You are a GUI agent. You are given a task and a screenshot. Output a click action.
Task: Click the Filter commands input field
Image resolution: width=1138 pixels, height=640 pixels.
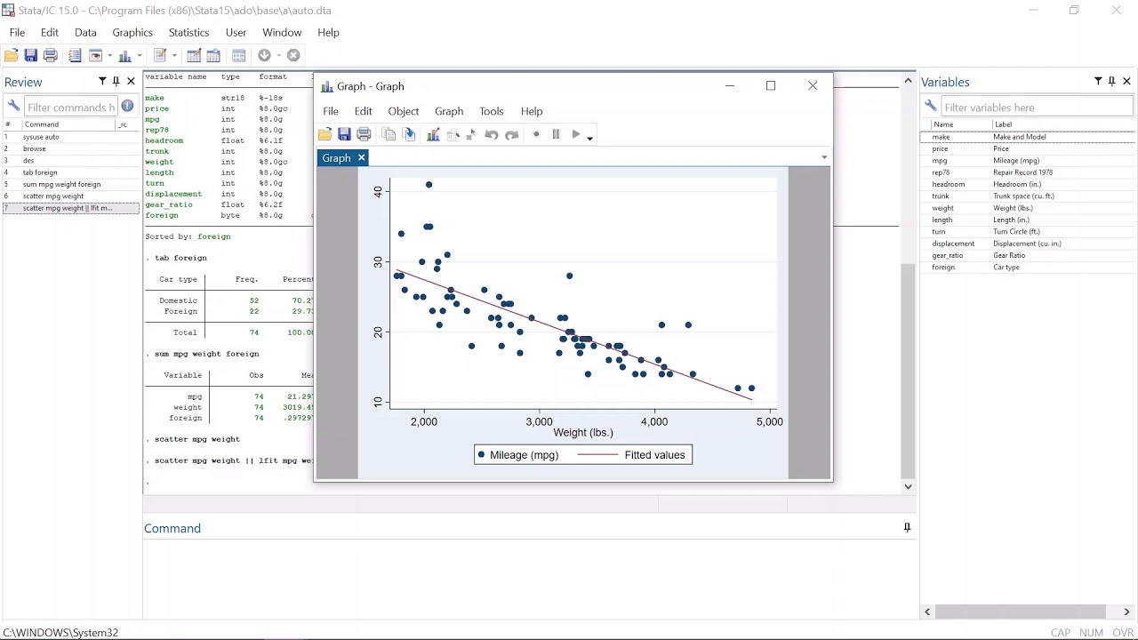point(71,108)
